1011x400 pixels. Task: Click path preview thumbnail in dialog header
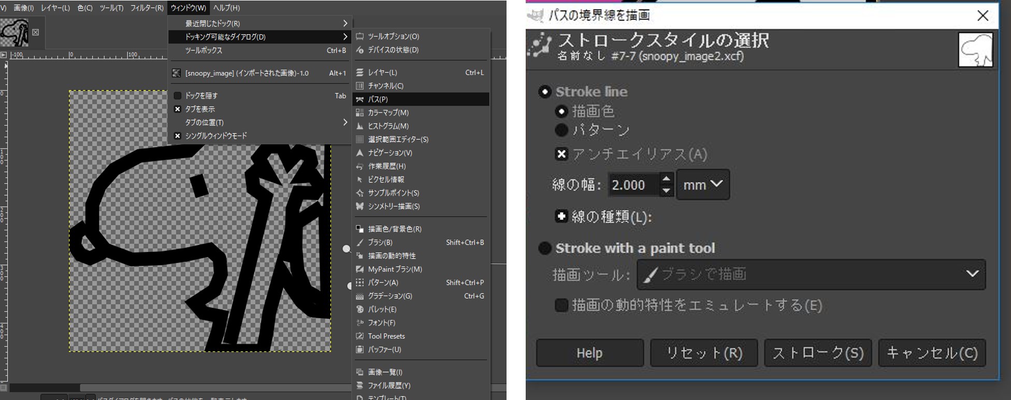pos(975,50)
